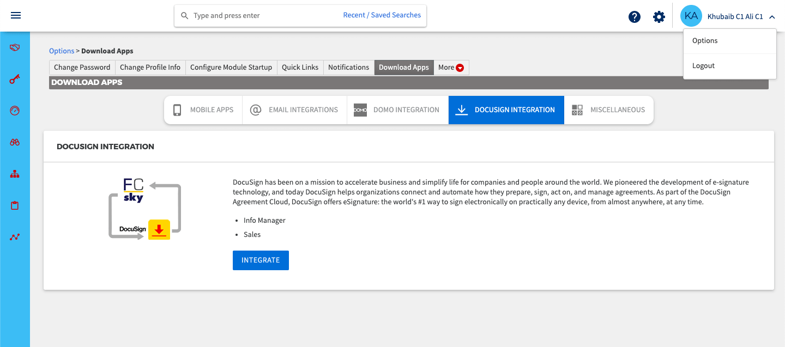Collapse the Khubaib C1 Ali C1 user menu
This screenshot has width=785, height=347.
point(772,17)
